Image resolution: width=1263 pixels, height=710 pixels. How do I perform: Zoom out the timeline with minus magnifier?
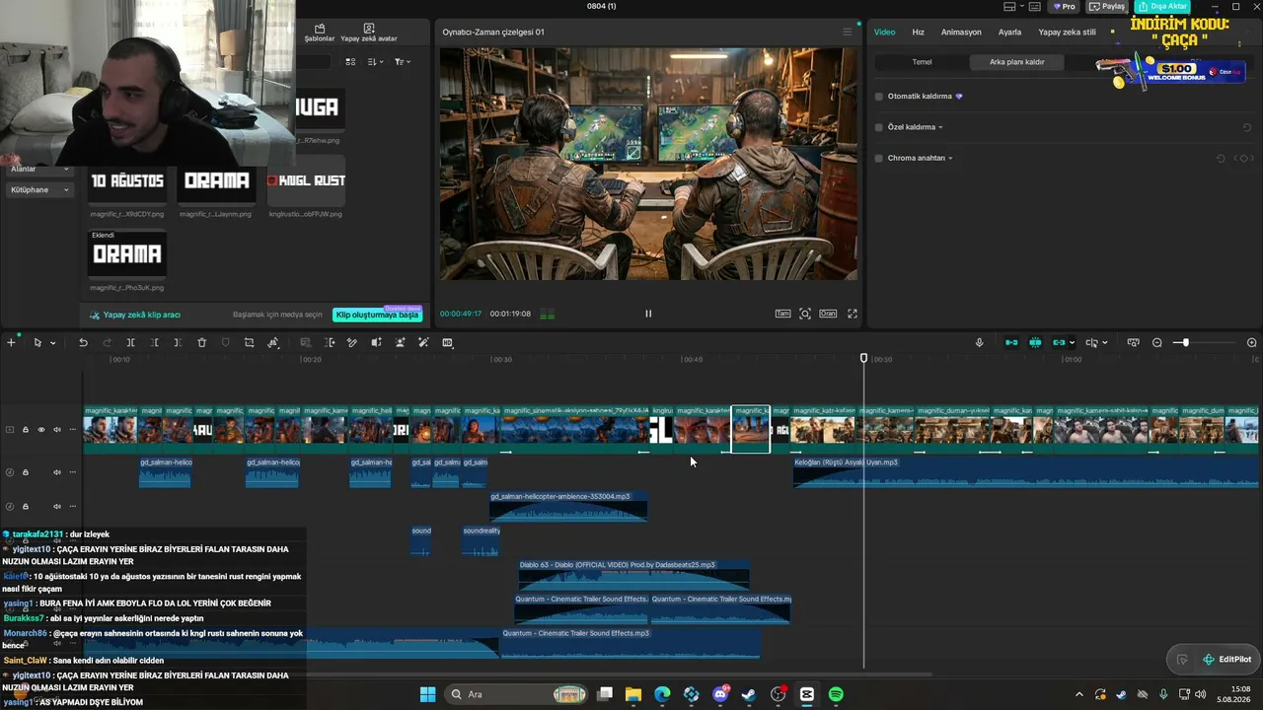(x=1157, y=343)
